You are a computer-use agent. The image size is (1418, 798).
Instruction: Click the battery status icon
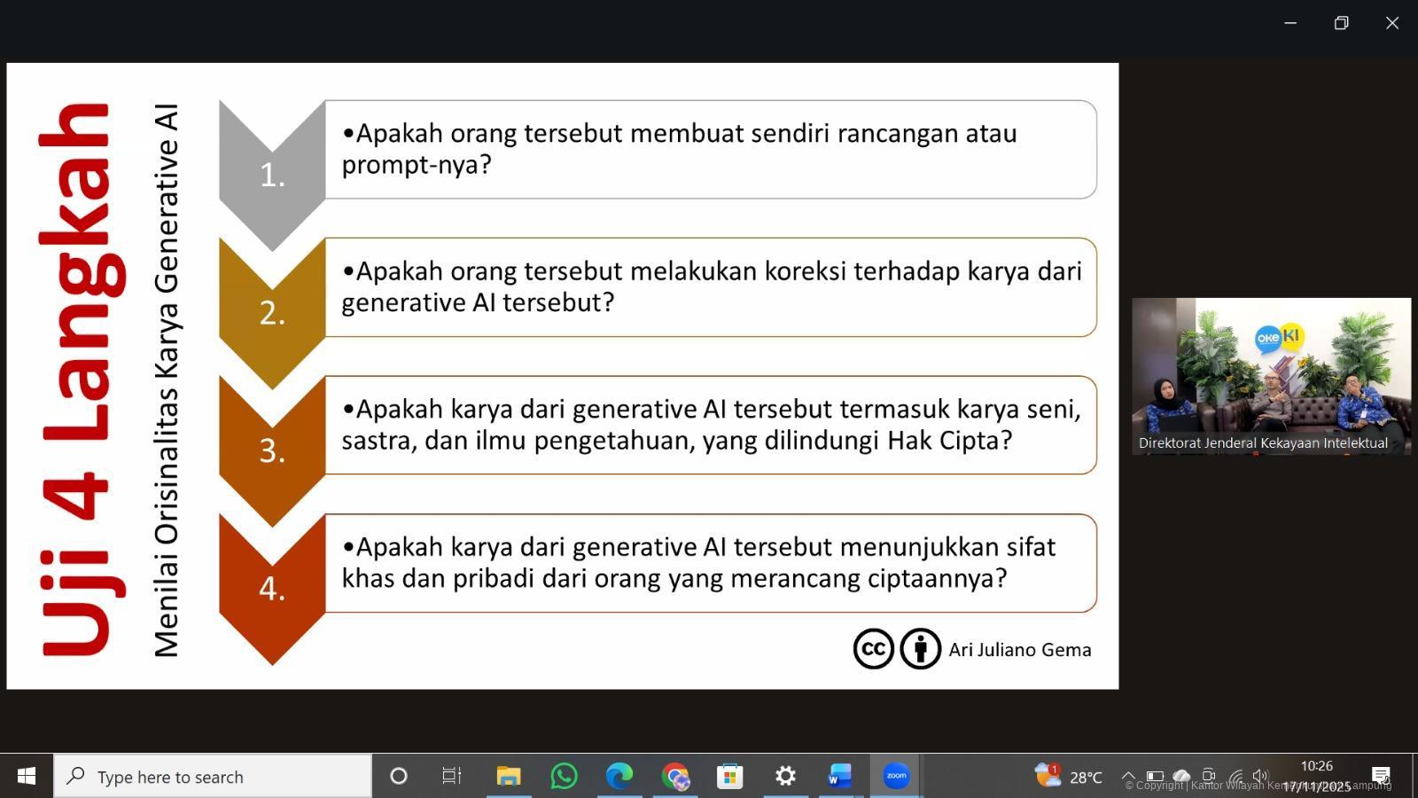[1155, 776]
